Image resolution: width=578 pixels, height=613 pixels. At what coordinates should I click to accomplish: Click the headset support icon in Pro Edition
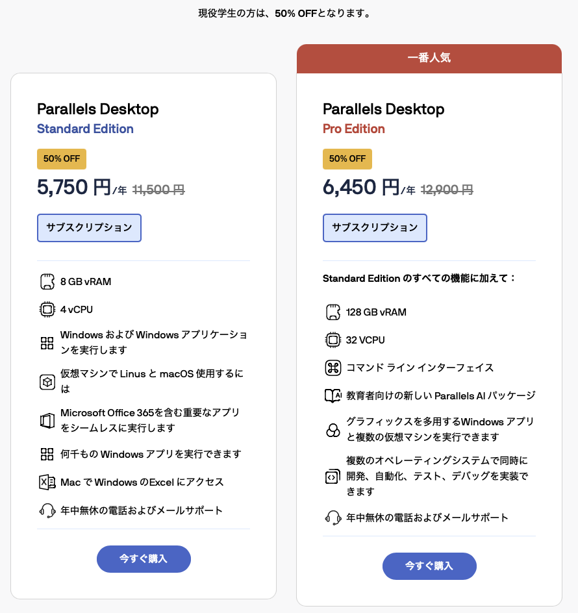click(333, 518)
